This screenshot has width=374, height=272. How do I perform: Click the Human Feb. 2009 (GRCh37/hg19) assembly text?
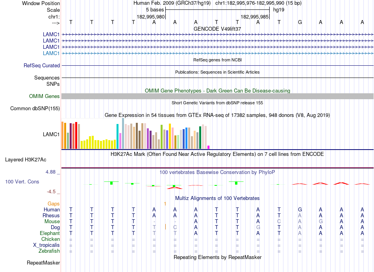click(x=172, y=3)
